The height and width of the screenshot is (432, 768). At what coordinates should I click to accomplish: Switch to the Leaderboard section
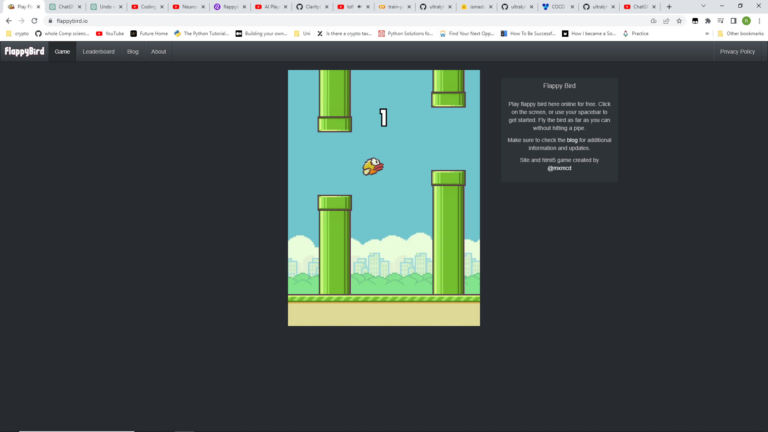point(98,51)
